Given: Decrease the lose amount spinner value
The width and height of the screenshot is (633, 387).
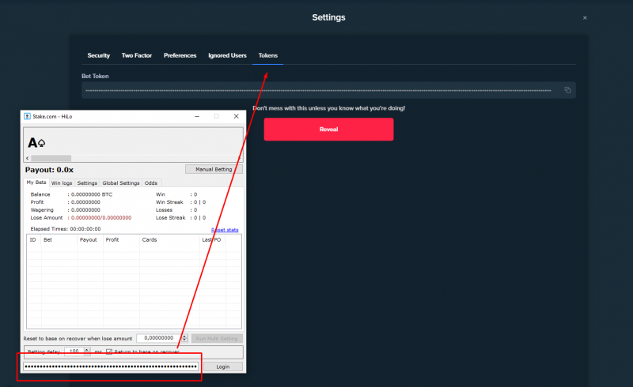Looking at the screenshot, I should pos(184,340).
